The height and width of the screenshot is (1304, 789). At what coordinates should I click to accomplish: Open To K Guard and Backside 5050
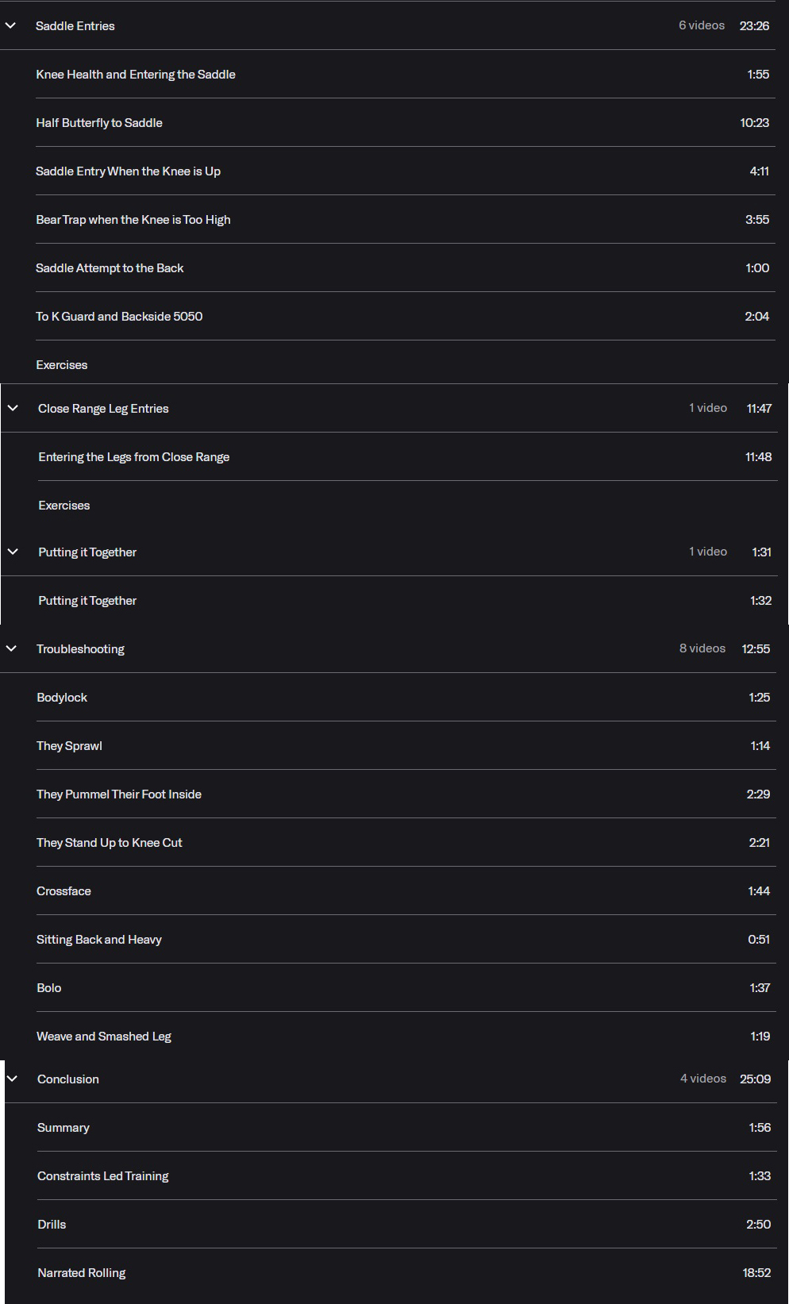click(406, 316)
